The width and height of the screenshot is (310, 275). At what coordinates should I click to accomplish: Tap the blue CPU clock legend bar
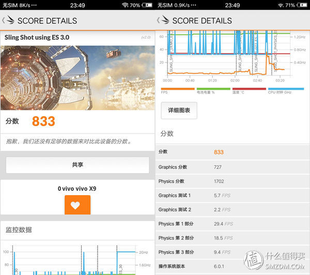286,89
